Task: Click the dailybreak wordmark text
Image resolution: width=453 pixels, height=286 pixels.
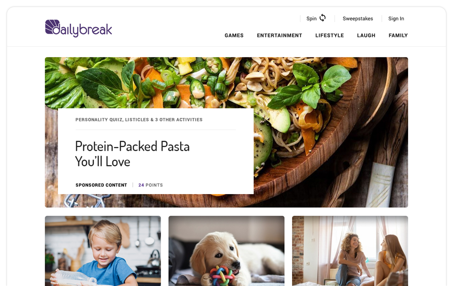Action: pyautogui.click(x=86, y=29)
